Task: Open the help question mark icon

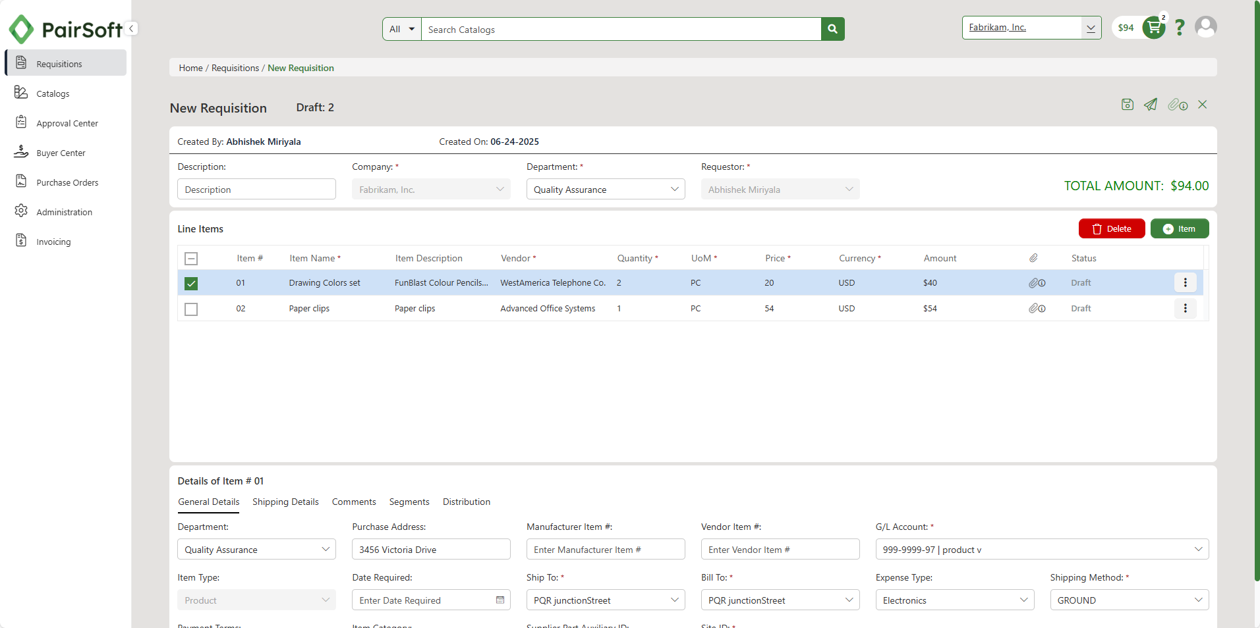Action: [1180, 28]
